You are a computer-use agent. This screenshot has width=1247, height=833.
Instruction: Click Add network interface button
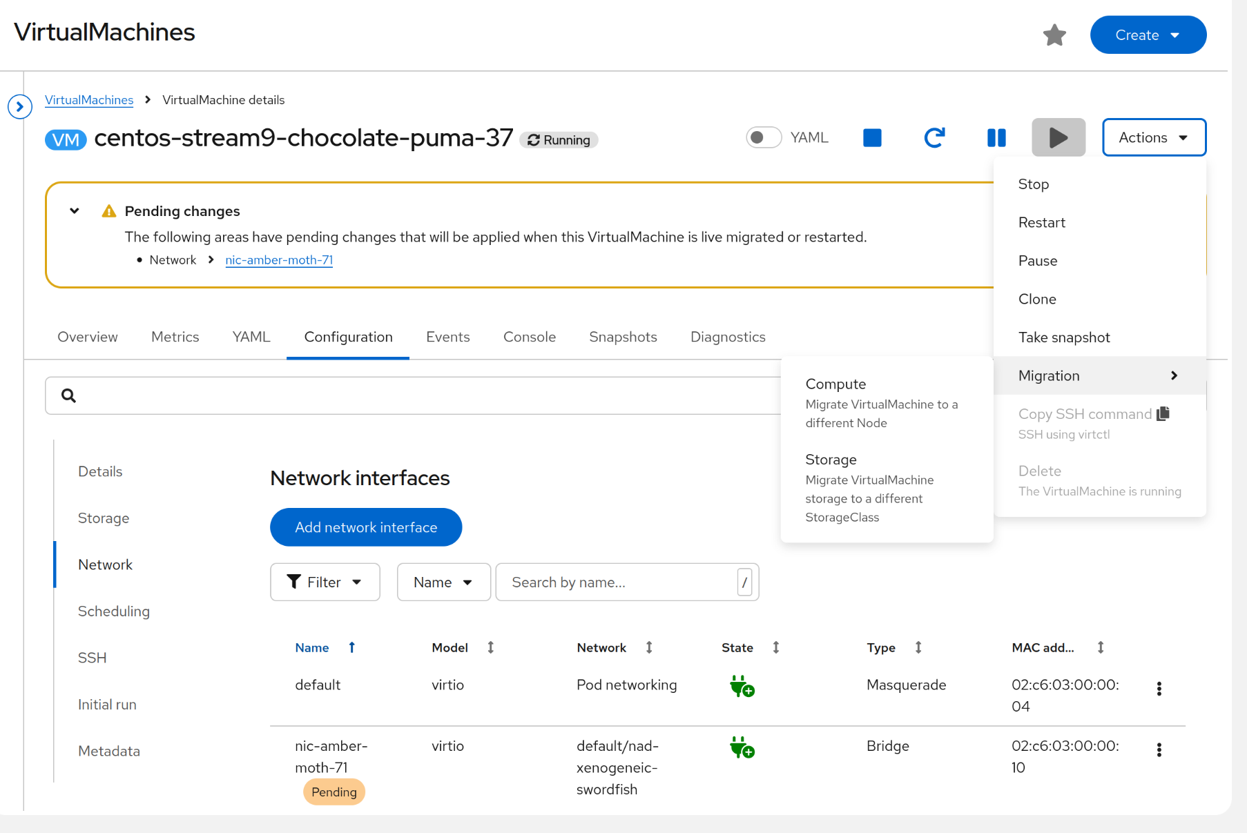pos(366,527)
